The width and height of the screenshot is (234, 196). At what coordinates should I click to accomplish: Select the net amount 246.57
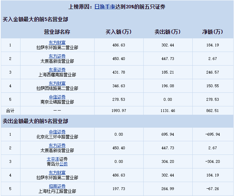tap(212, 72)
